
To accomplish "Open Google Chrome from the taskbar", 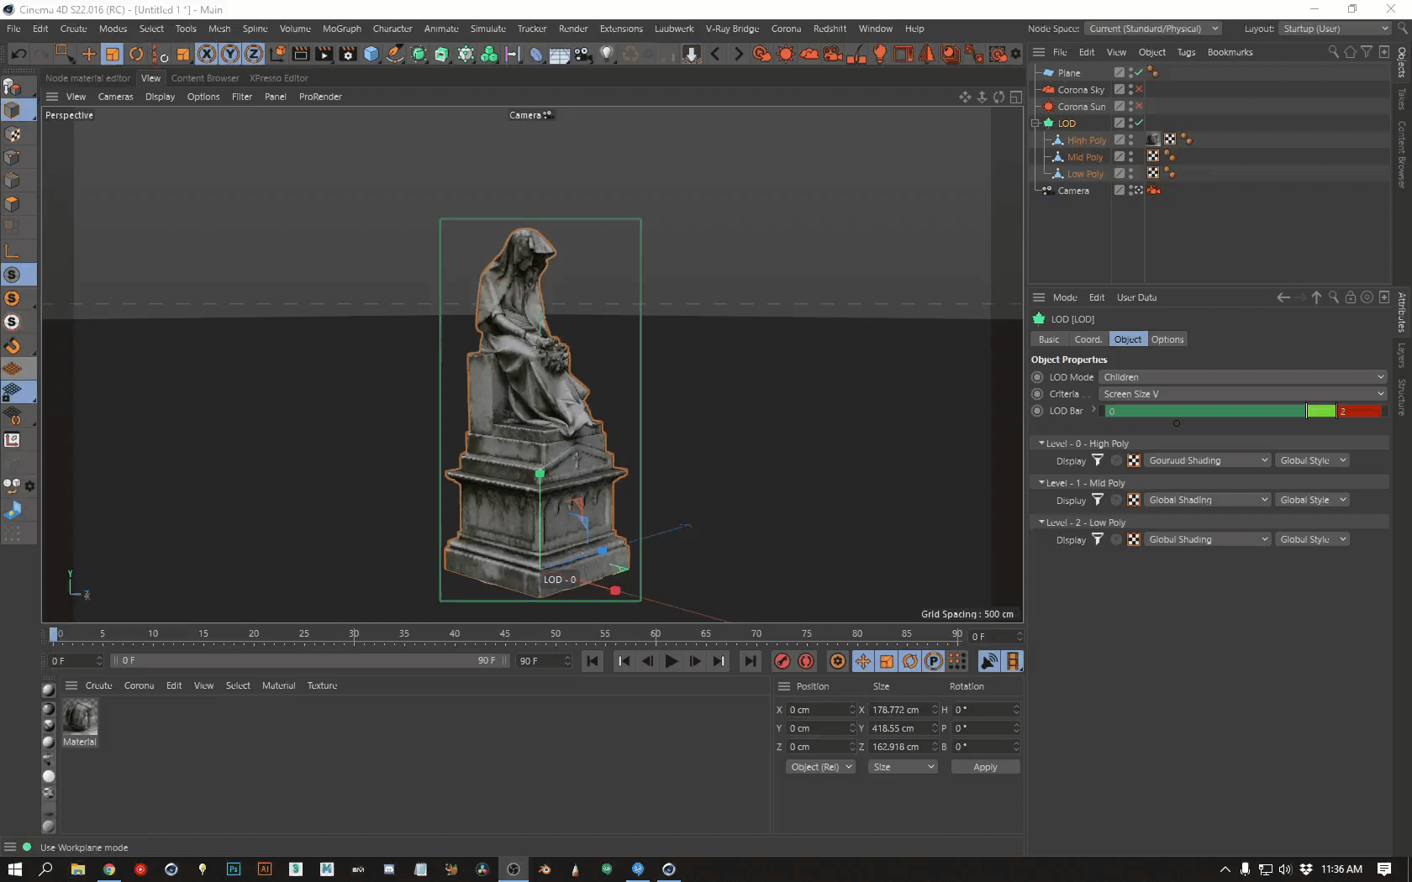I will coord(108,869).
